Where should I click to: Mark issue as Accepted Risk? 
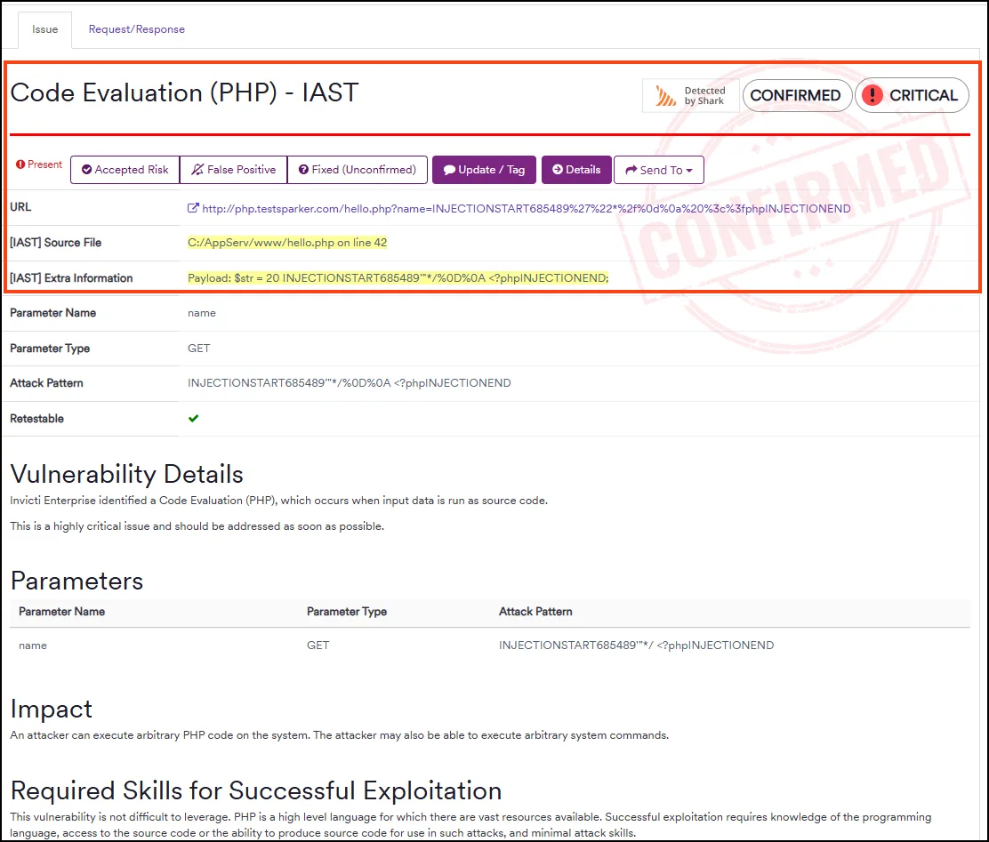125,169
